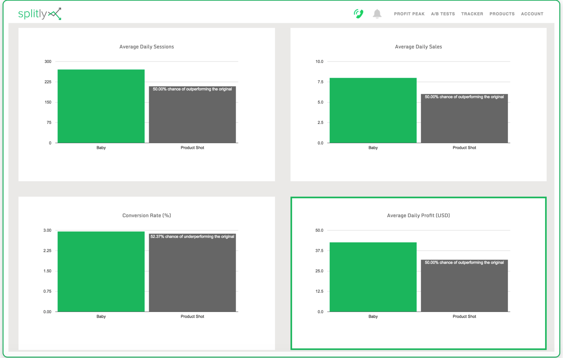Select the green Baby bar in Average Daily Sessions
Image resolution: width=563 pixels, height=358 pixels.
tap(101, 106)
